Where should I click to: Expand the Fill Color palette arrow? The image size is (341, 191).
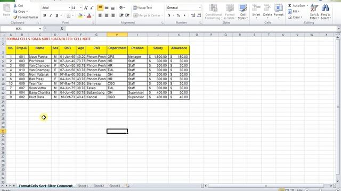(x=84, y=15)
